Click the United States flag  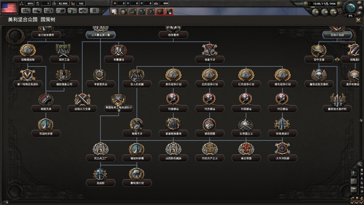[x=9, y=7]
